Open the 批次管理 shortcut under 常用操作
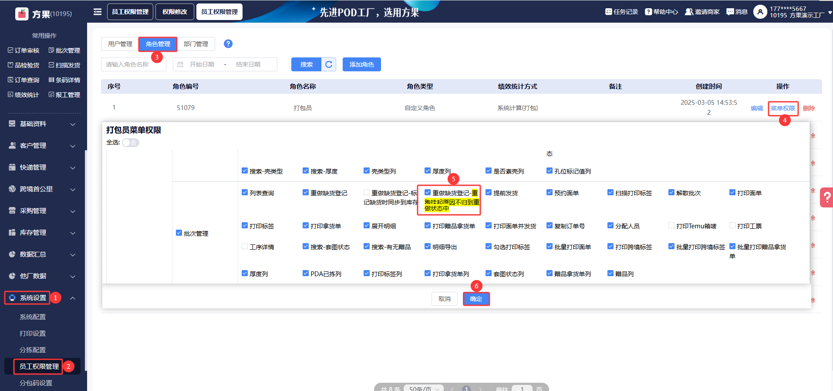The height and width of the screenshot is (391, 833). (x=64, y=50)
